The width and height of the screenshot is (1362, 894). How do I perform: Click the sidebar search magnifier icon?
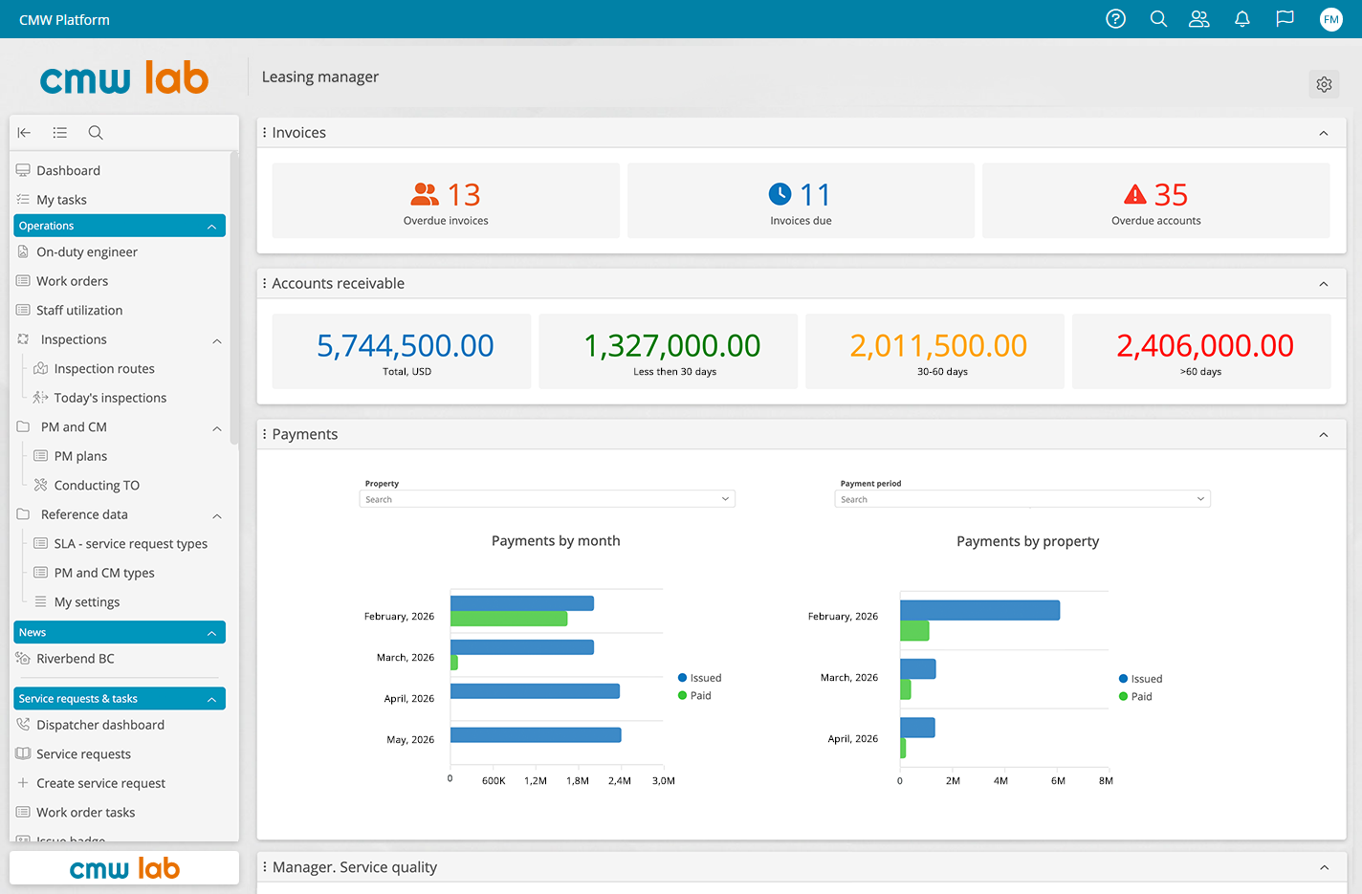pyautogui.click(x=96, y=133)
